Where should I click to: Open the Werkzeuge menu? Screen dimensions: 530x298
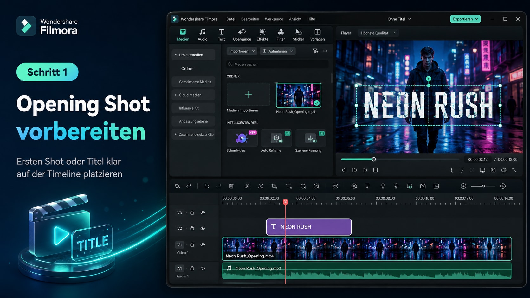pyautogui.click(x=274, y=19)
